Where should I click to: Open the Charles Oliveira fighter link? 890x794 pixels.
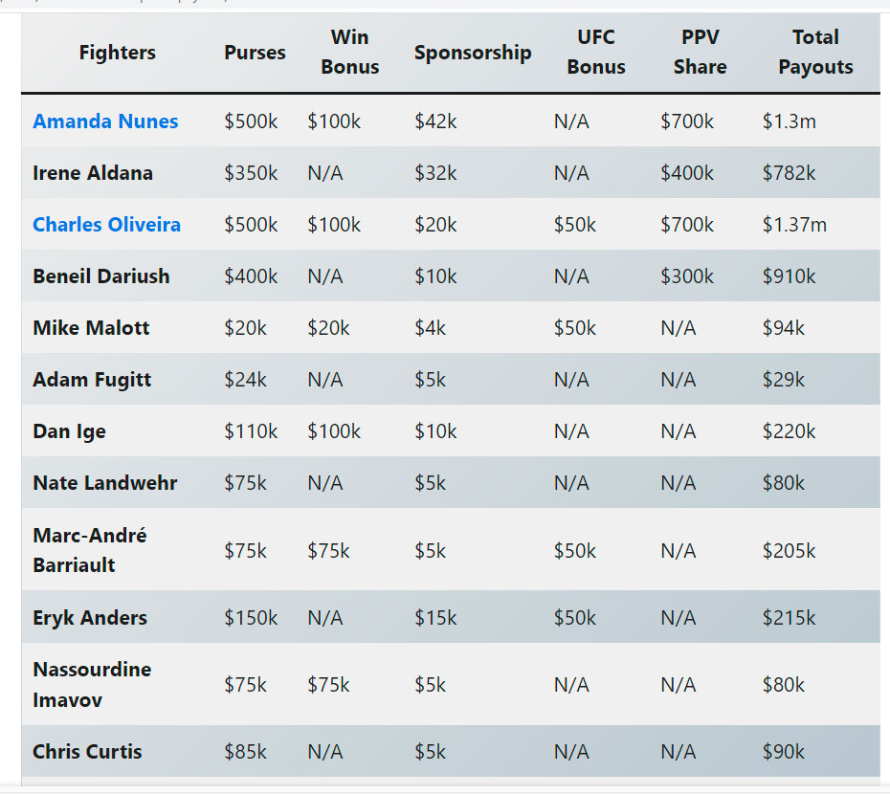(x=106, y=225)
